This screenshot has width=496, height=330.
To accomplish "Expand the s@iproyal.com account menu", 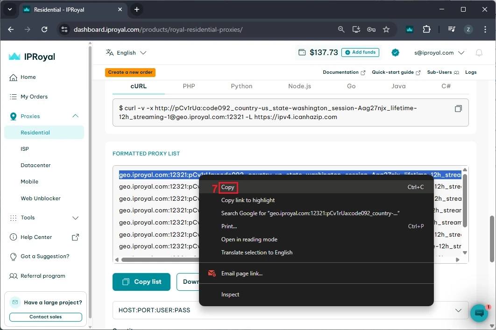I will click(439, 53).
